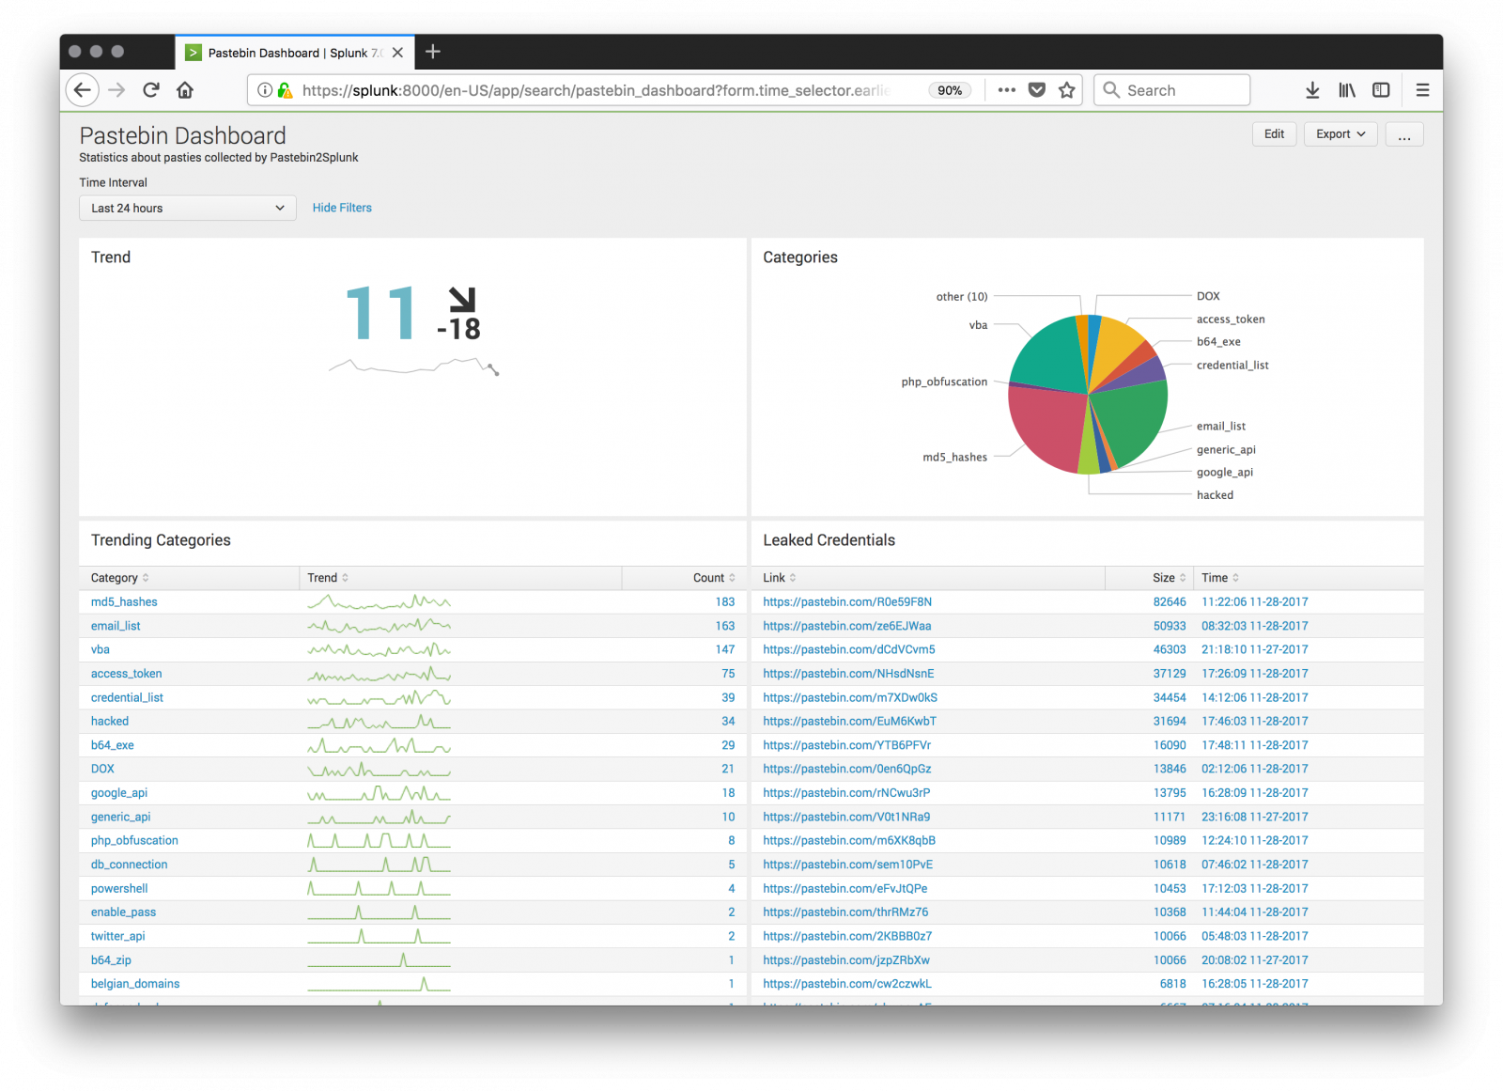Click the hacked category row
Image resolution: width=1503 pixels, height=1091 pixels.
[x=412, y=722]
